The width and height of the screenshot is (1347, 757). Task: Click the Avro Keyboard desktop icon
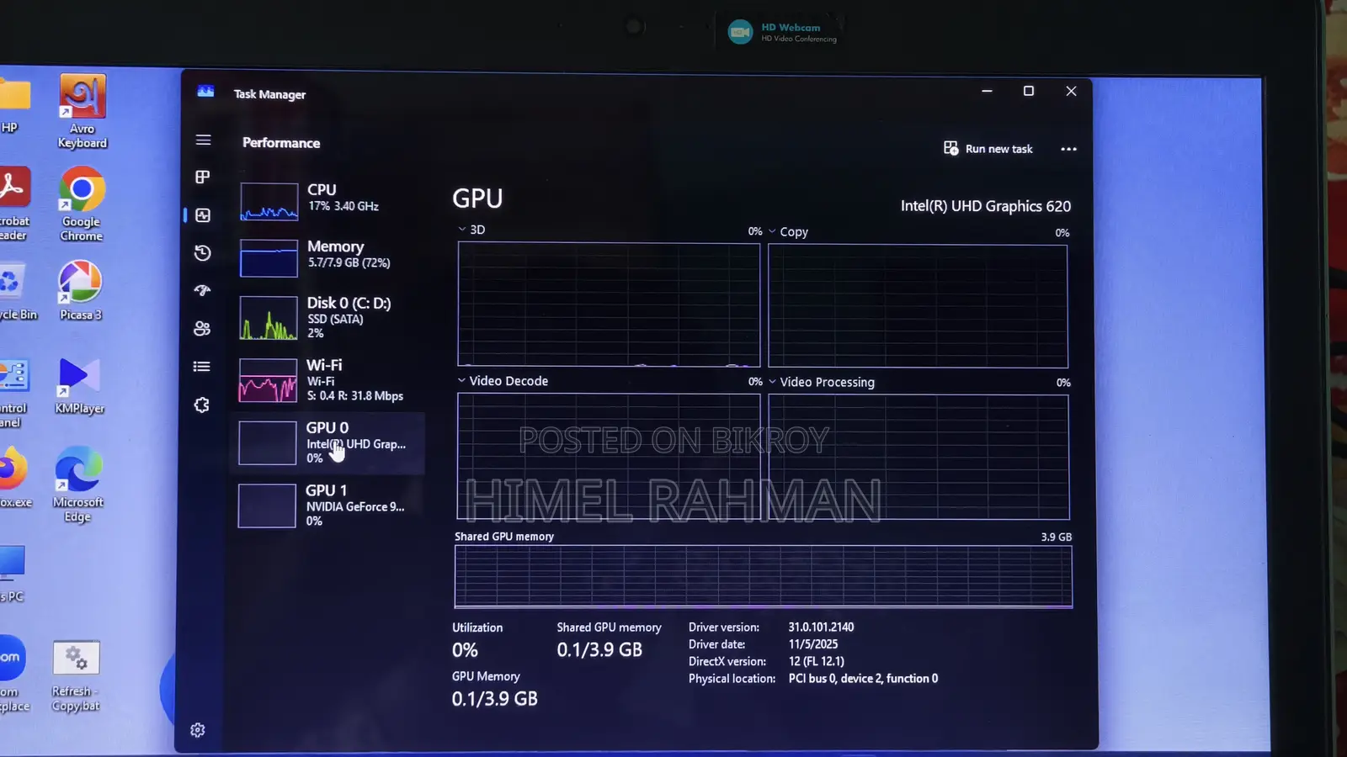coord(83,112)
